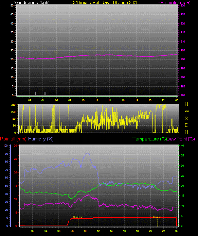Click the "930" barometer axis value
The width and height of the screenshot is (198, 236).
(183, 5)
